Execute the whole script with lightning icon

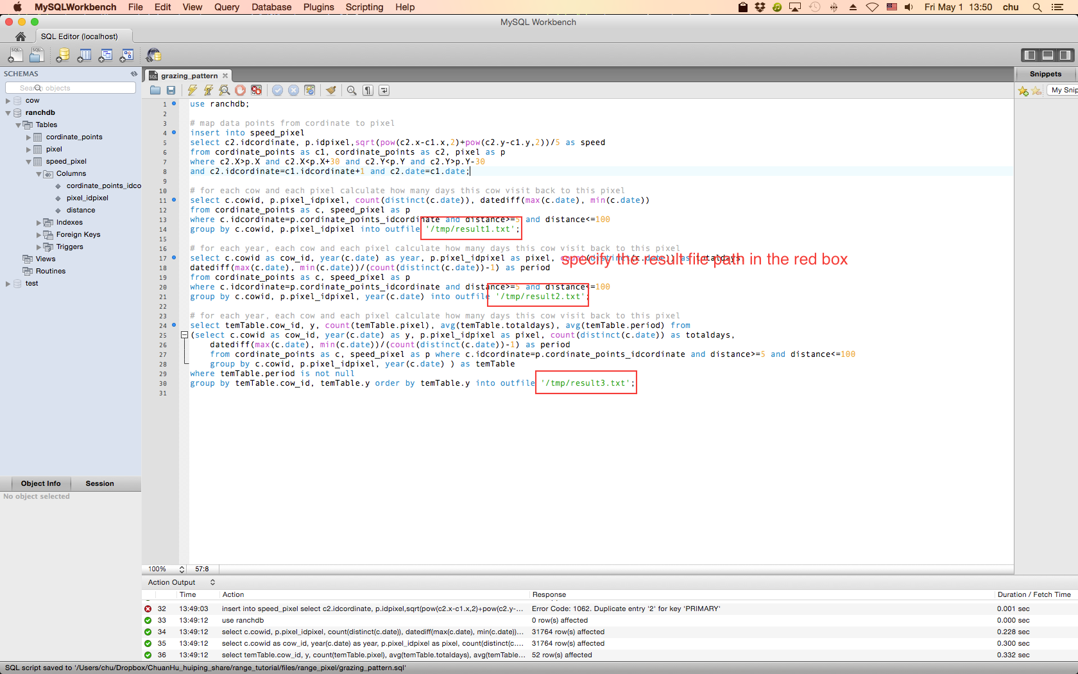pyautogui.click(x=193, y=91)
